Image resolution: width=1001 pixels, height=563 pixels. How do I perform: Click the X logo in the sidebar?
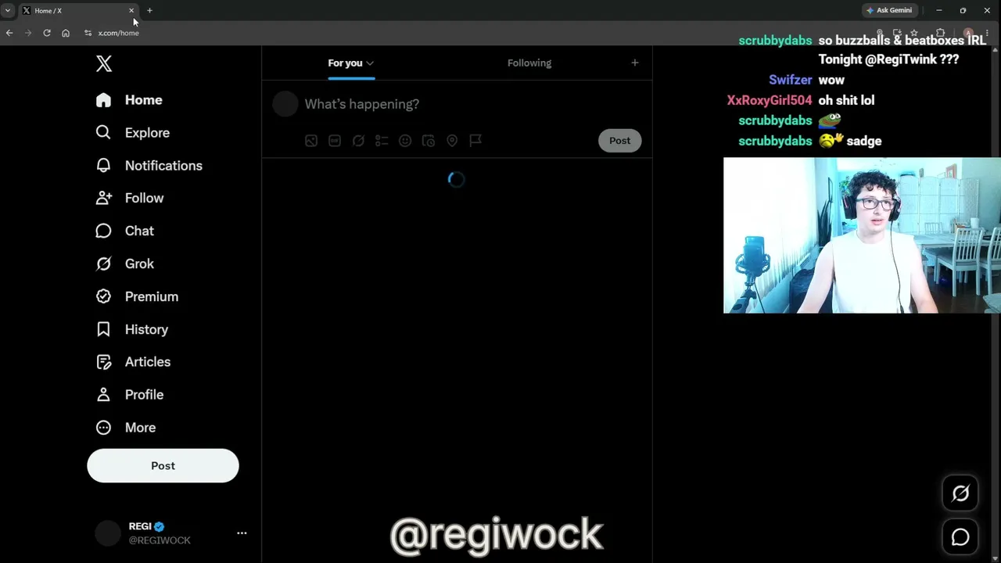coord(104,64)
